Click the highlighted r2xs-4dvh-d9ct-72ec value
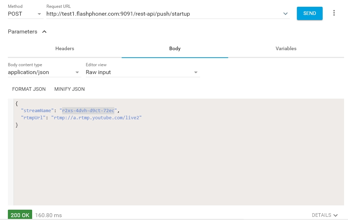The image size is (348, 220). click(88, 110)
